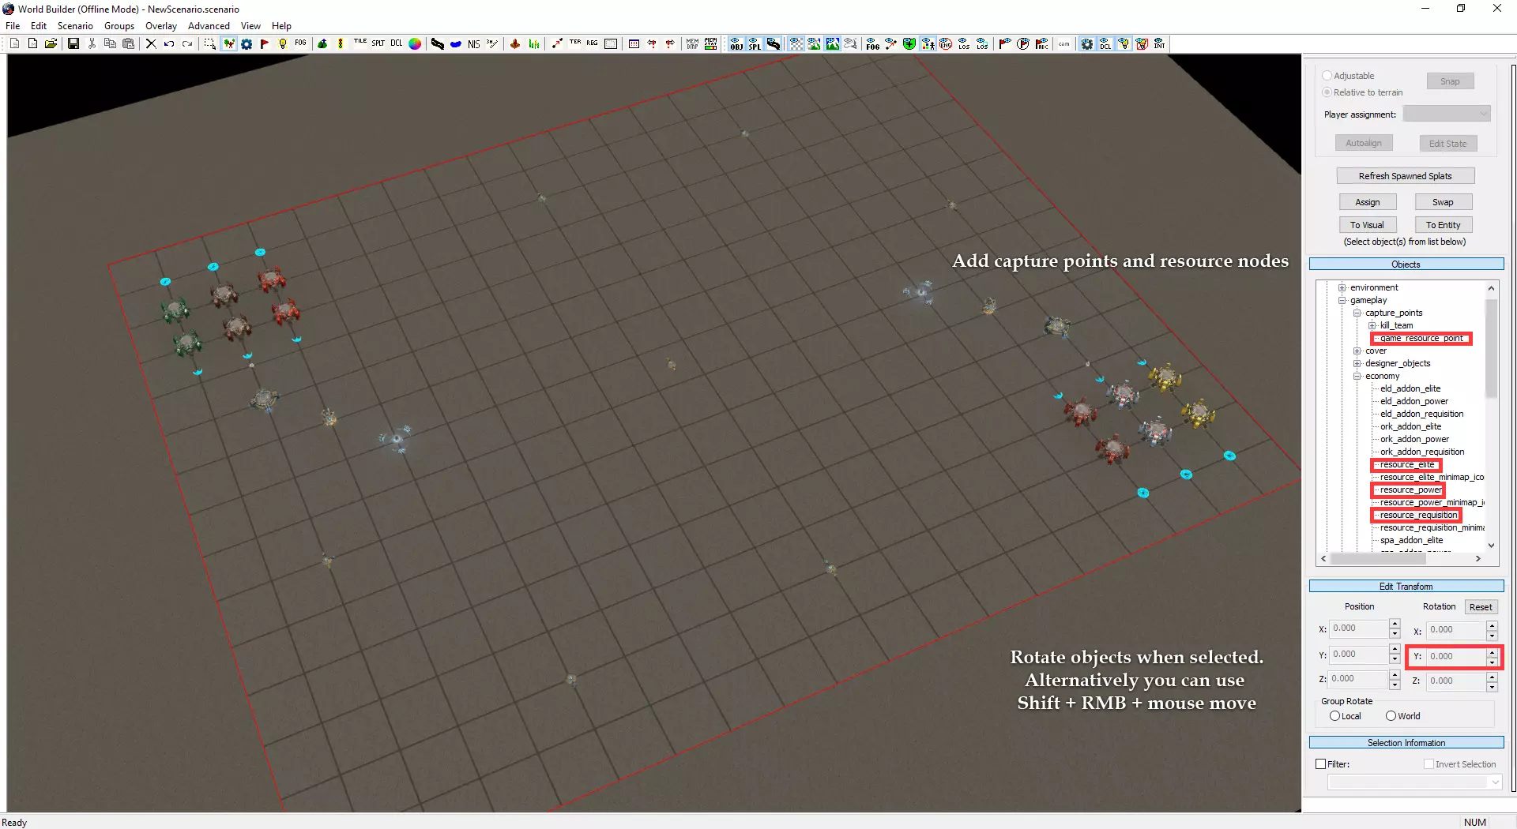
Task: Click the object tree horizontal scrollbar
Action: pyautogui.click(x=1401, y=559)
